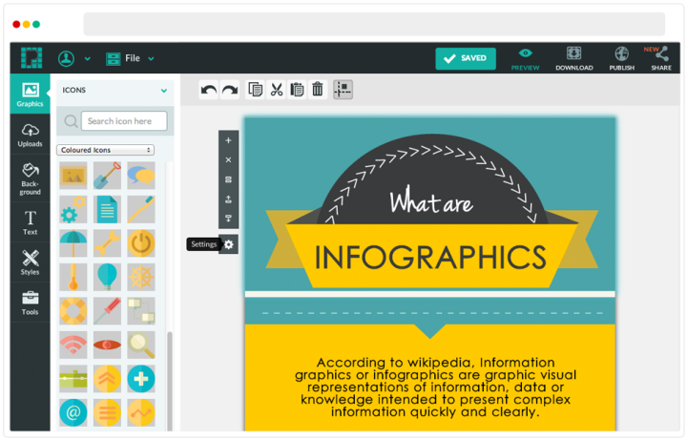Open the Styles sidebar tab
687x440 pixels.
30,262
